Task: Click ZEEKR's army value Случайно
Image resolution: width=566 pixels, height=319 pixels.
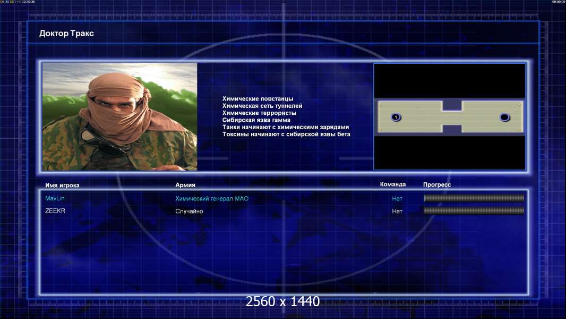Action: pos(189,211)
